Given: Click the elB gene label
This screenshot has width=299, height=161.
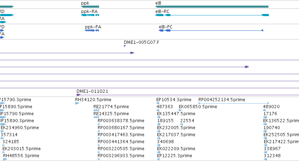Looking at the screenshot, I should [158, 3].
